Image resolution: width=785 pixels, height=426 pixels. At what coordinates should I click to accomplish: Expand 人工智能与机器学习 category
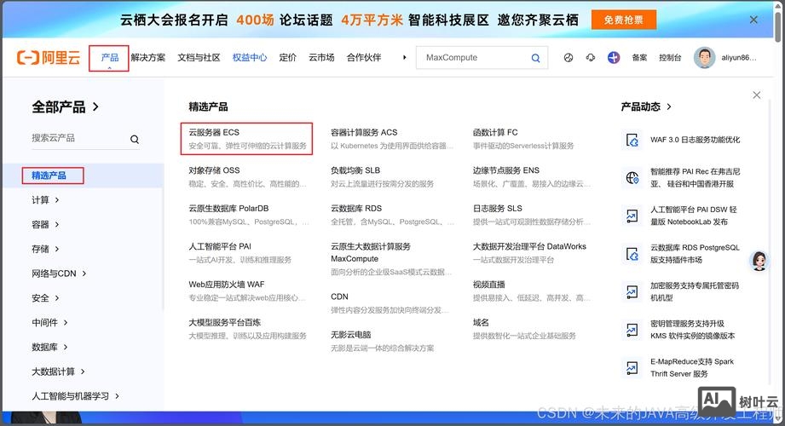pos(76,396)
